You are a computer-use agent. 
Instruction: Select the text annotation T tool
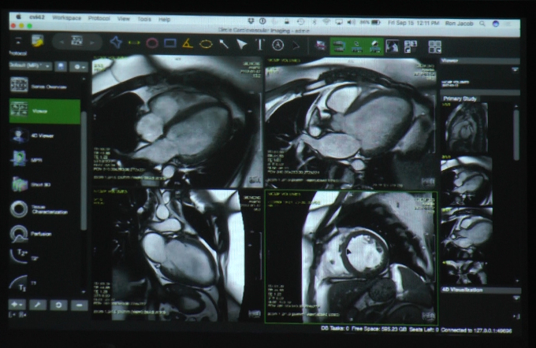(259, 44)
